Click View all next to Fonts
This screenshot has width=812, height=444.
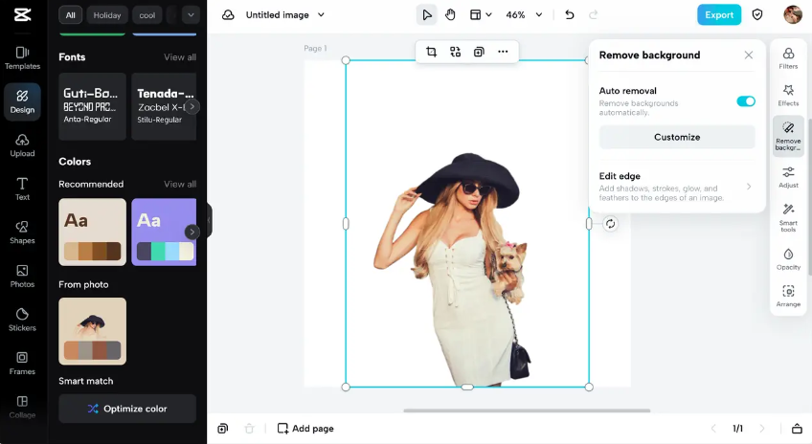point(179,57)
